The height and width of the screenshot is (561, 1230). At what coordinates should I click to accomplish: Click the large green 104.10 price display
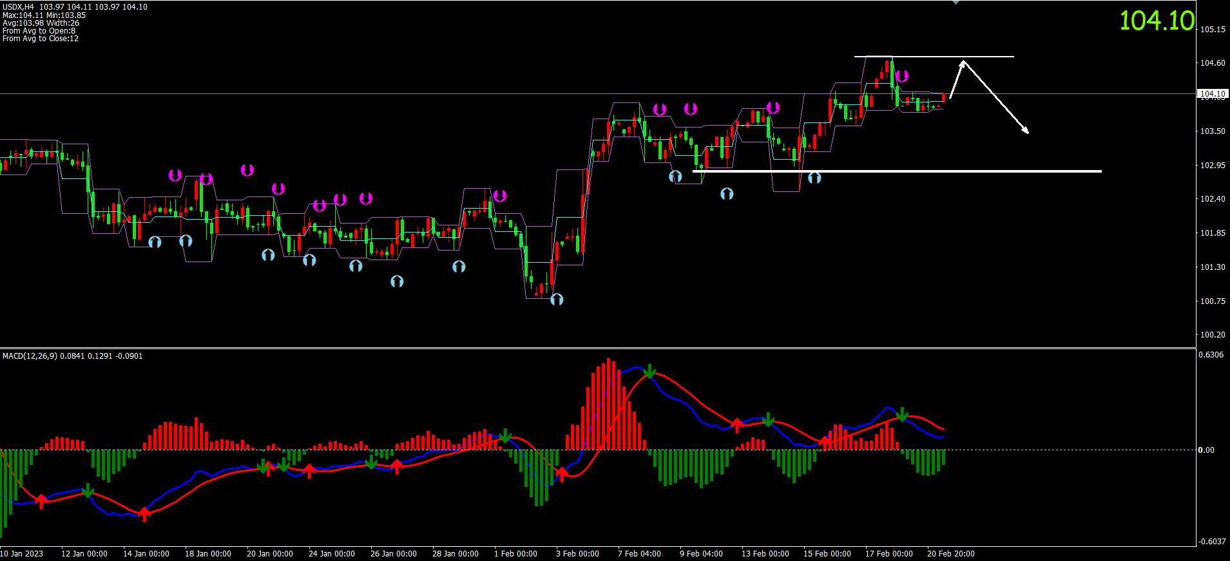click(x=1157, y=21)
